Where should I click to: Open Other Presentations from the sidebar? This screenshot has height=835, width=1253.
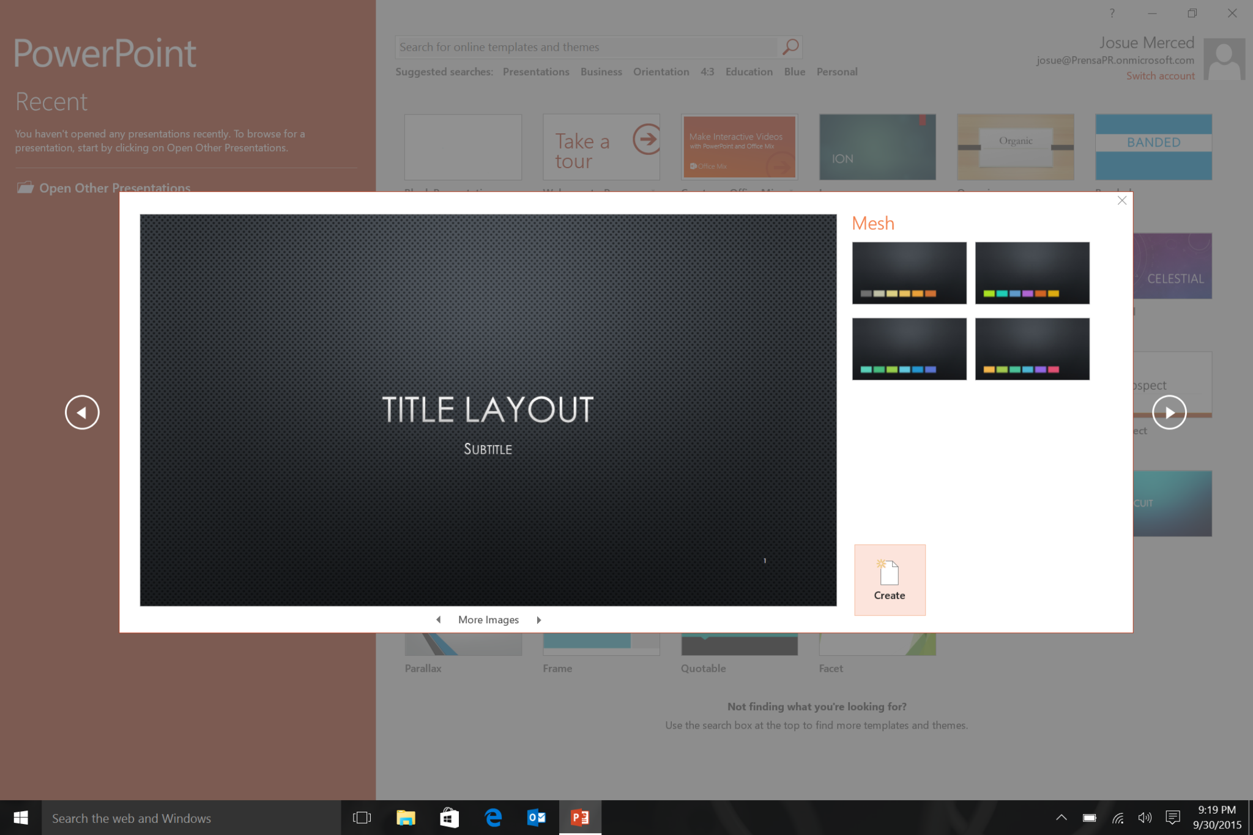pos(104,187)
